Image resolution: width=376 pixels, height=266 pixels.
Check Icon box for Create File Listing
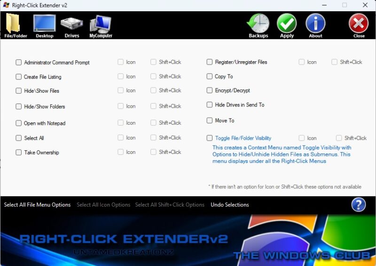pyautogui.click(x=120, y=76)
